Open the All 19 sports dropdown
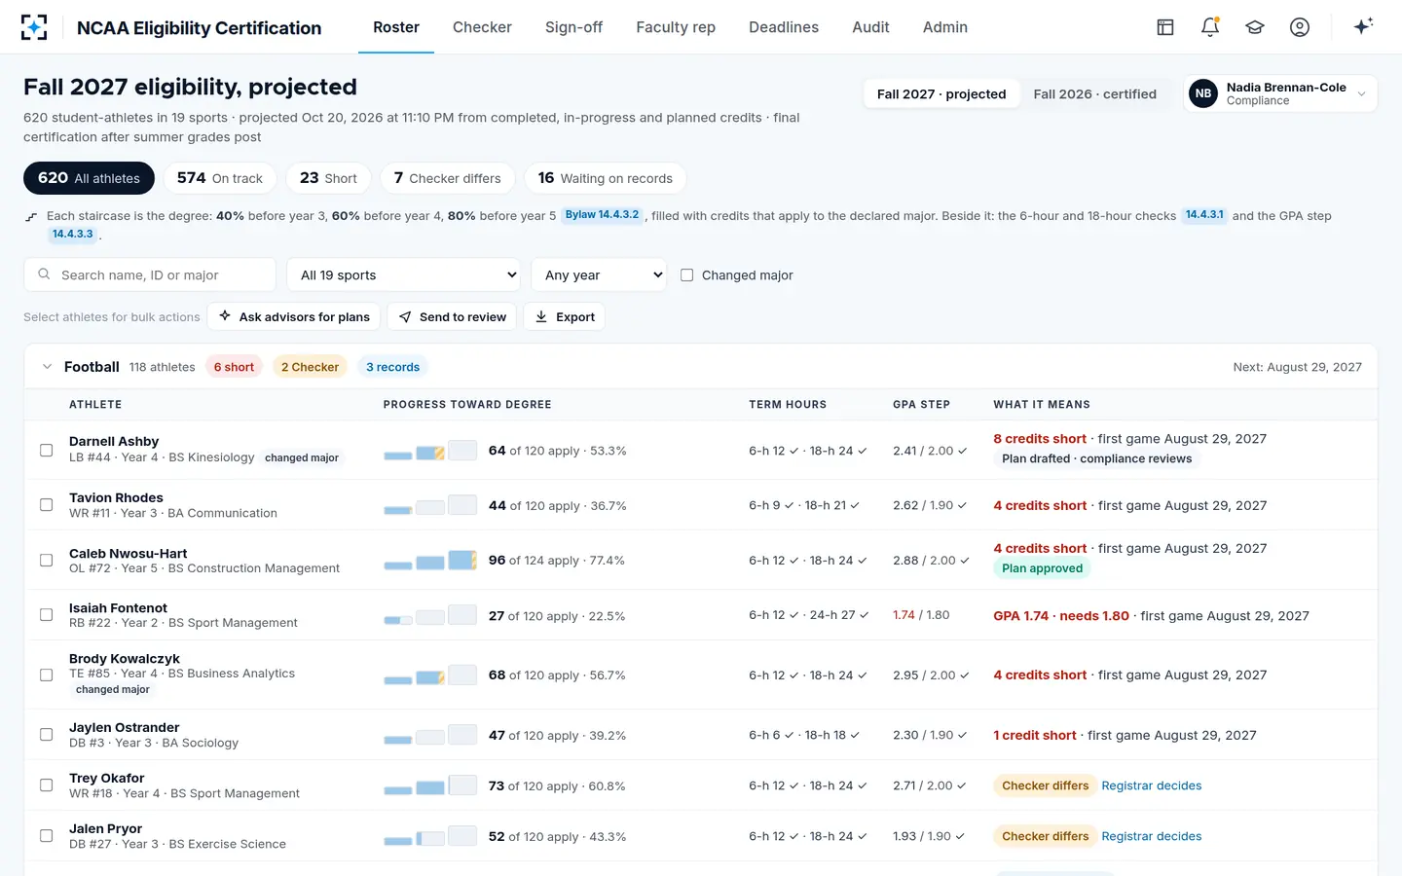The image size is (1402, 876). 403,274
